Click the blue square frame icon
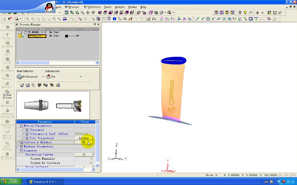Screen dimensions: 297x185 tap(251, 19)
